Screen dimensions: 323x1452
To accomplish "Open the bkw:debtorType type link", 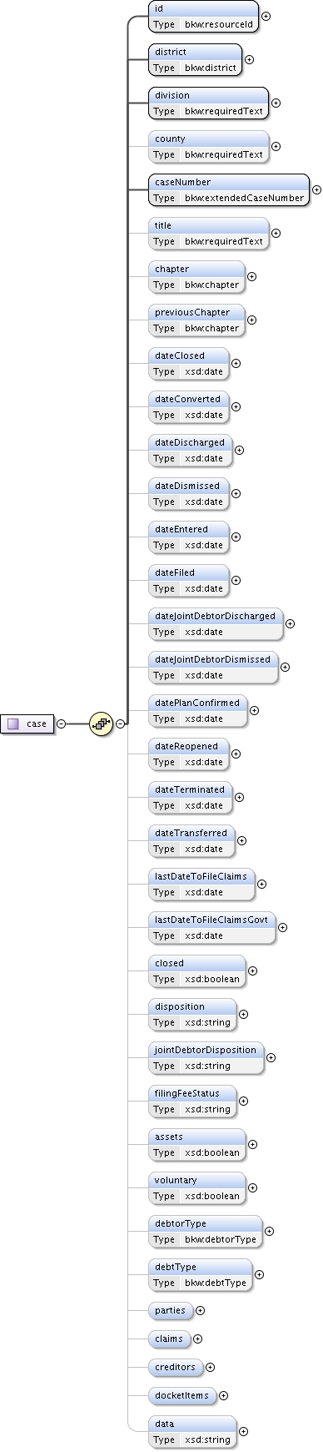I will coord(221,1239).
